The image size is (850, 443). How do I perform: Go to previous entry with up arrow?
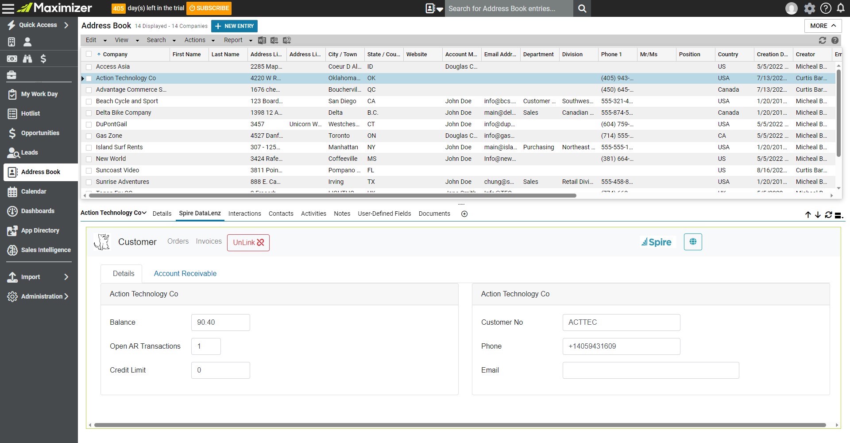pos(808,215)
